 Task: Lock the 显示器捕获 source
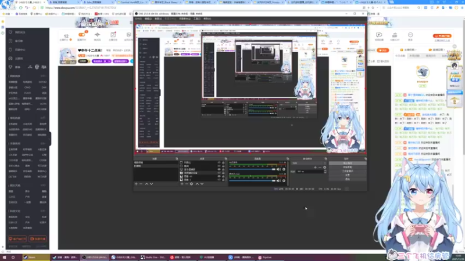pyautogui.click(x=223, y=169)
